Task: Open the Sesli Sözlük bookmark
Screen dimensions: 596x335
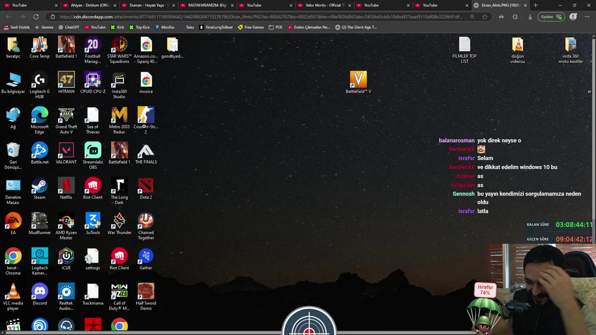Action: tap(16, 27)
